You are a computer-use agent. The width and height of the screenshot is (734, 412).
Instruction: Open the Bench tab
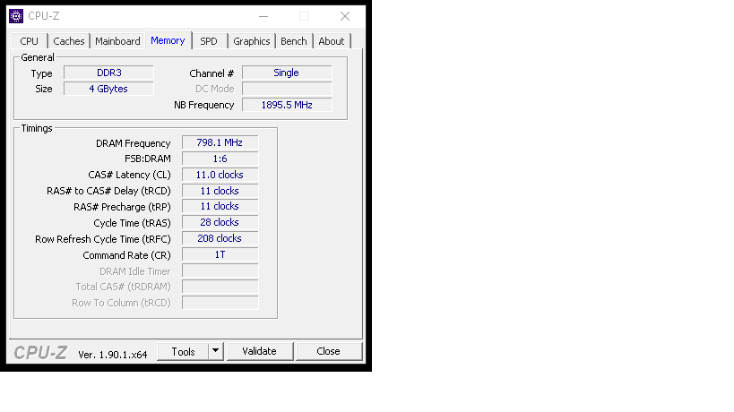coord(293,41)
